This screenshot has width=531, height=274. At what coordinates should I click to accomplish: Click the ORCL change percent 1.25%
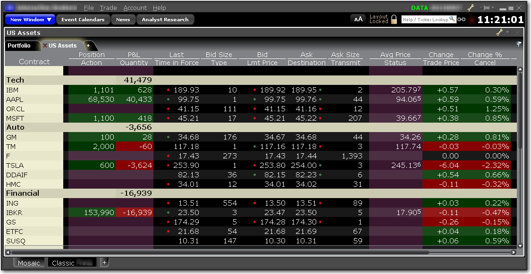tap(497, 109)
